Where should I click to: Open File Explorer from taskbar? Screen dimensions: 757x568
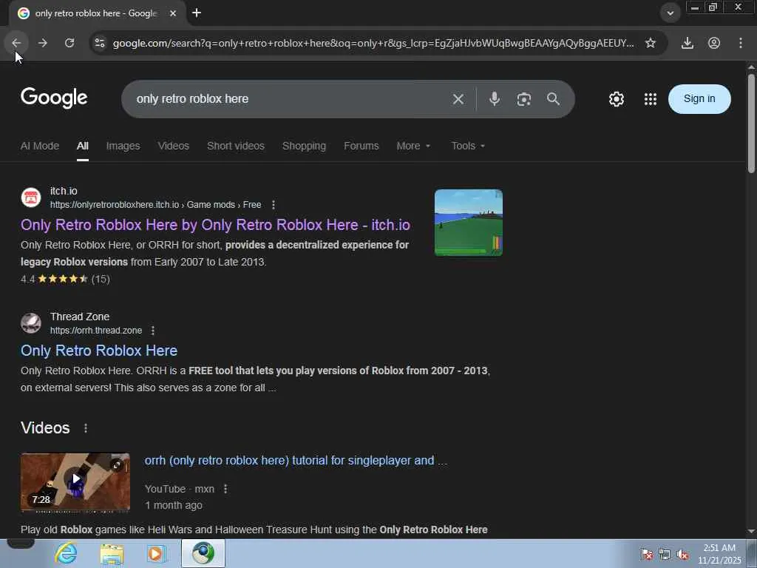tap(112, 553)
